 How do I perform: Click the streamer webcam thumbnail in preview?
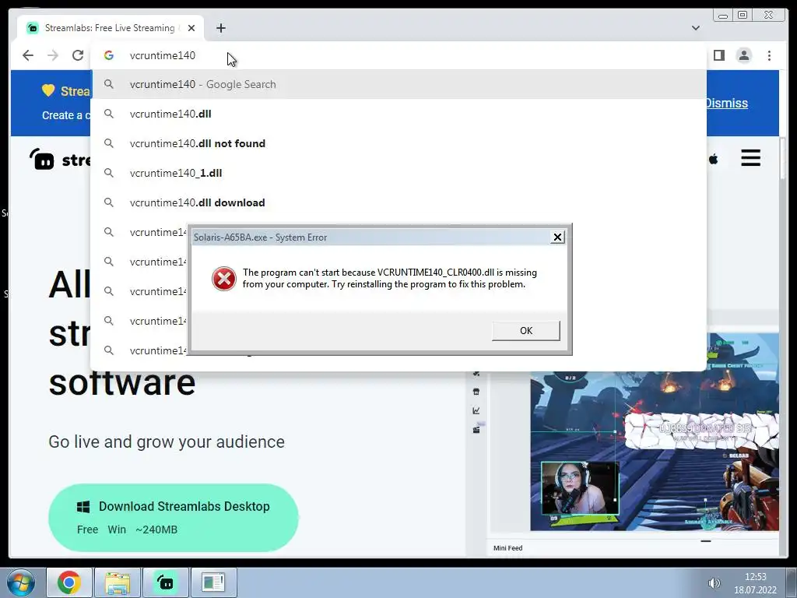coord(580,488)
